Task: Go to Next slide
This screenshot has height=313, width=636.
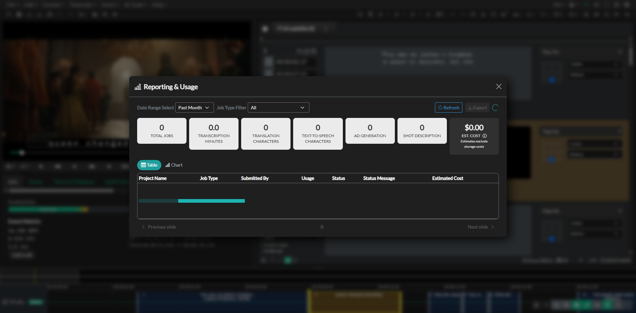Action: click(x=481, y=227)
